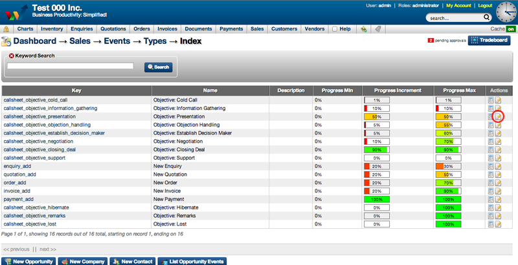Toggle the Cache on switch
Viewport: 518px width, 265px height.
tap(511, 29)
